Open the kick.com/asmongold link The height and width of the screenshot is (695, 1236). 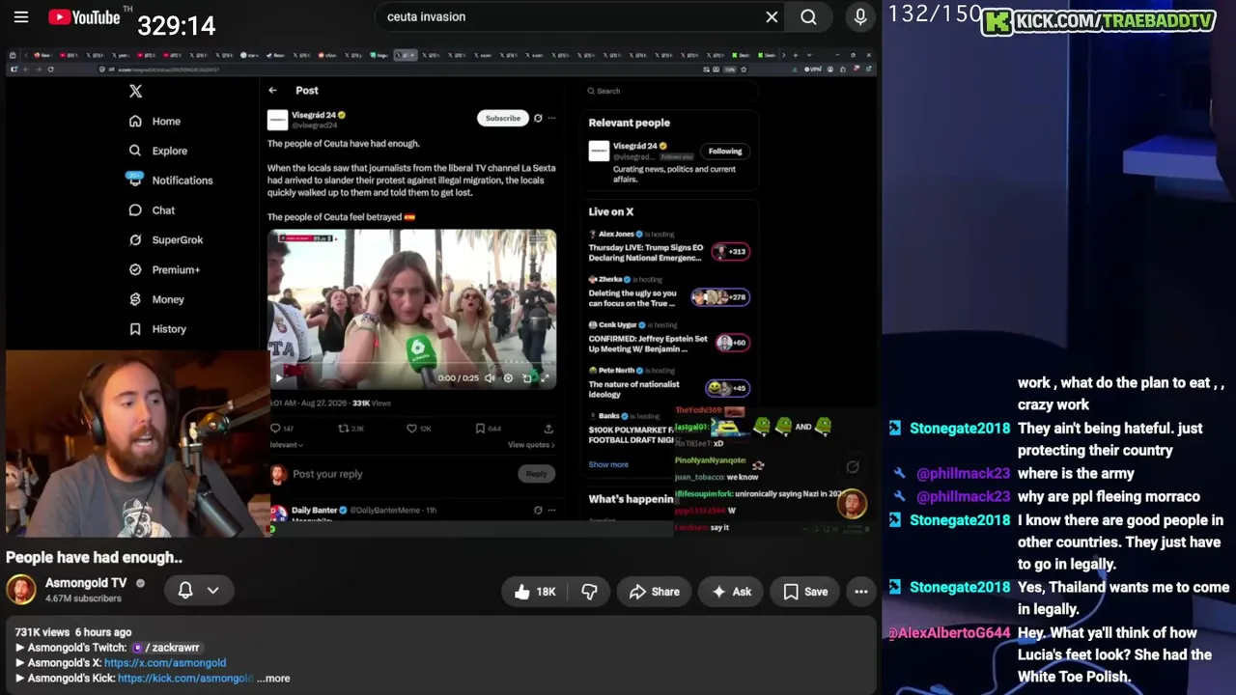(184, 679)
